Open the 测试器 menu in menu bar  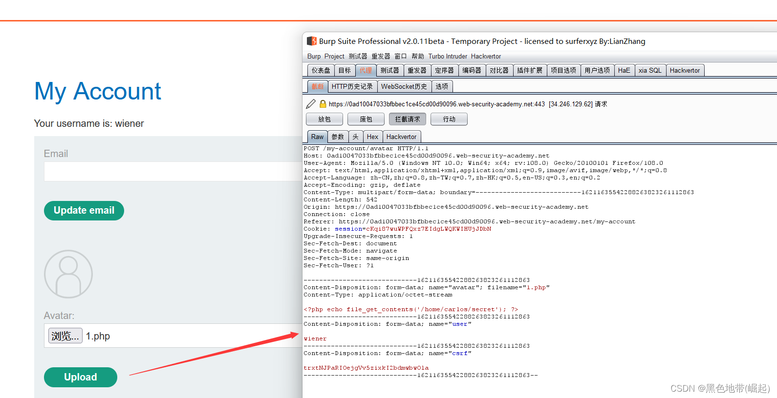[x=358, y=57]
